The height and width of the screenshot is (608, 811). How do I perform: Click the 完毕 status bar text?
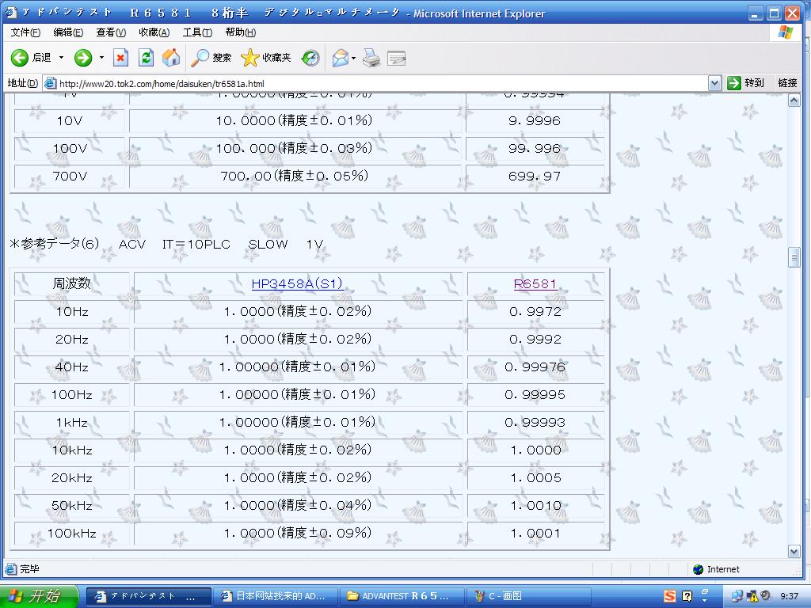tap(29, 569)
